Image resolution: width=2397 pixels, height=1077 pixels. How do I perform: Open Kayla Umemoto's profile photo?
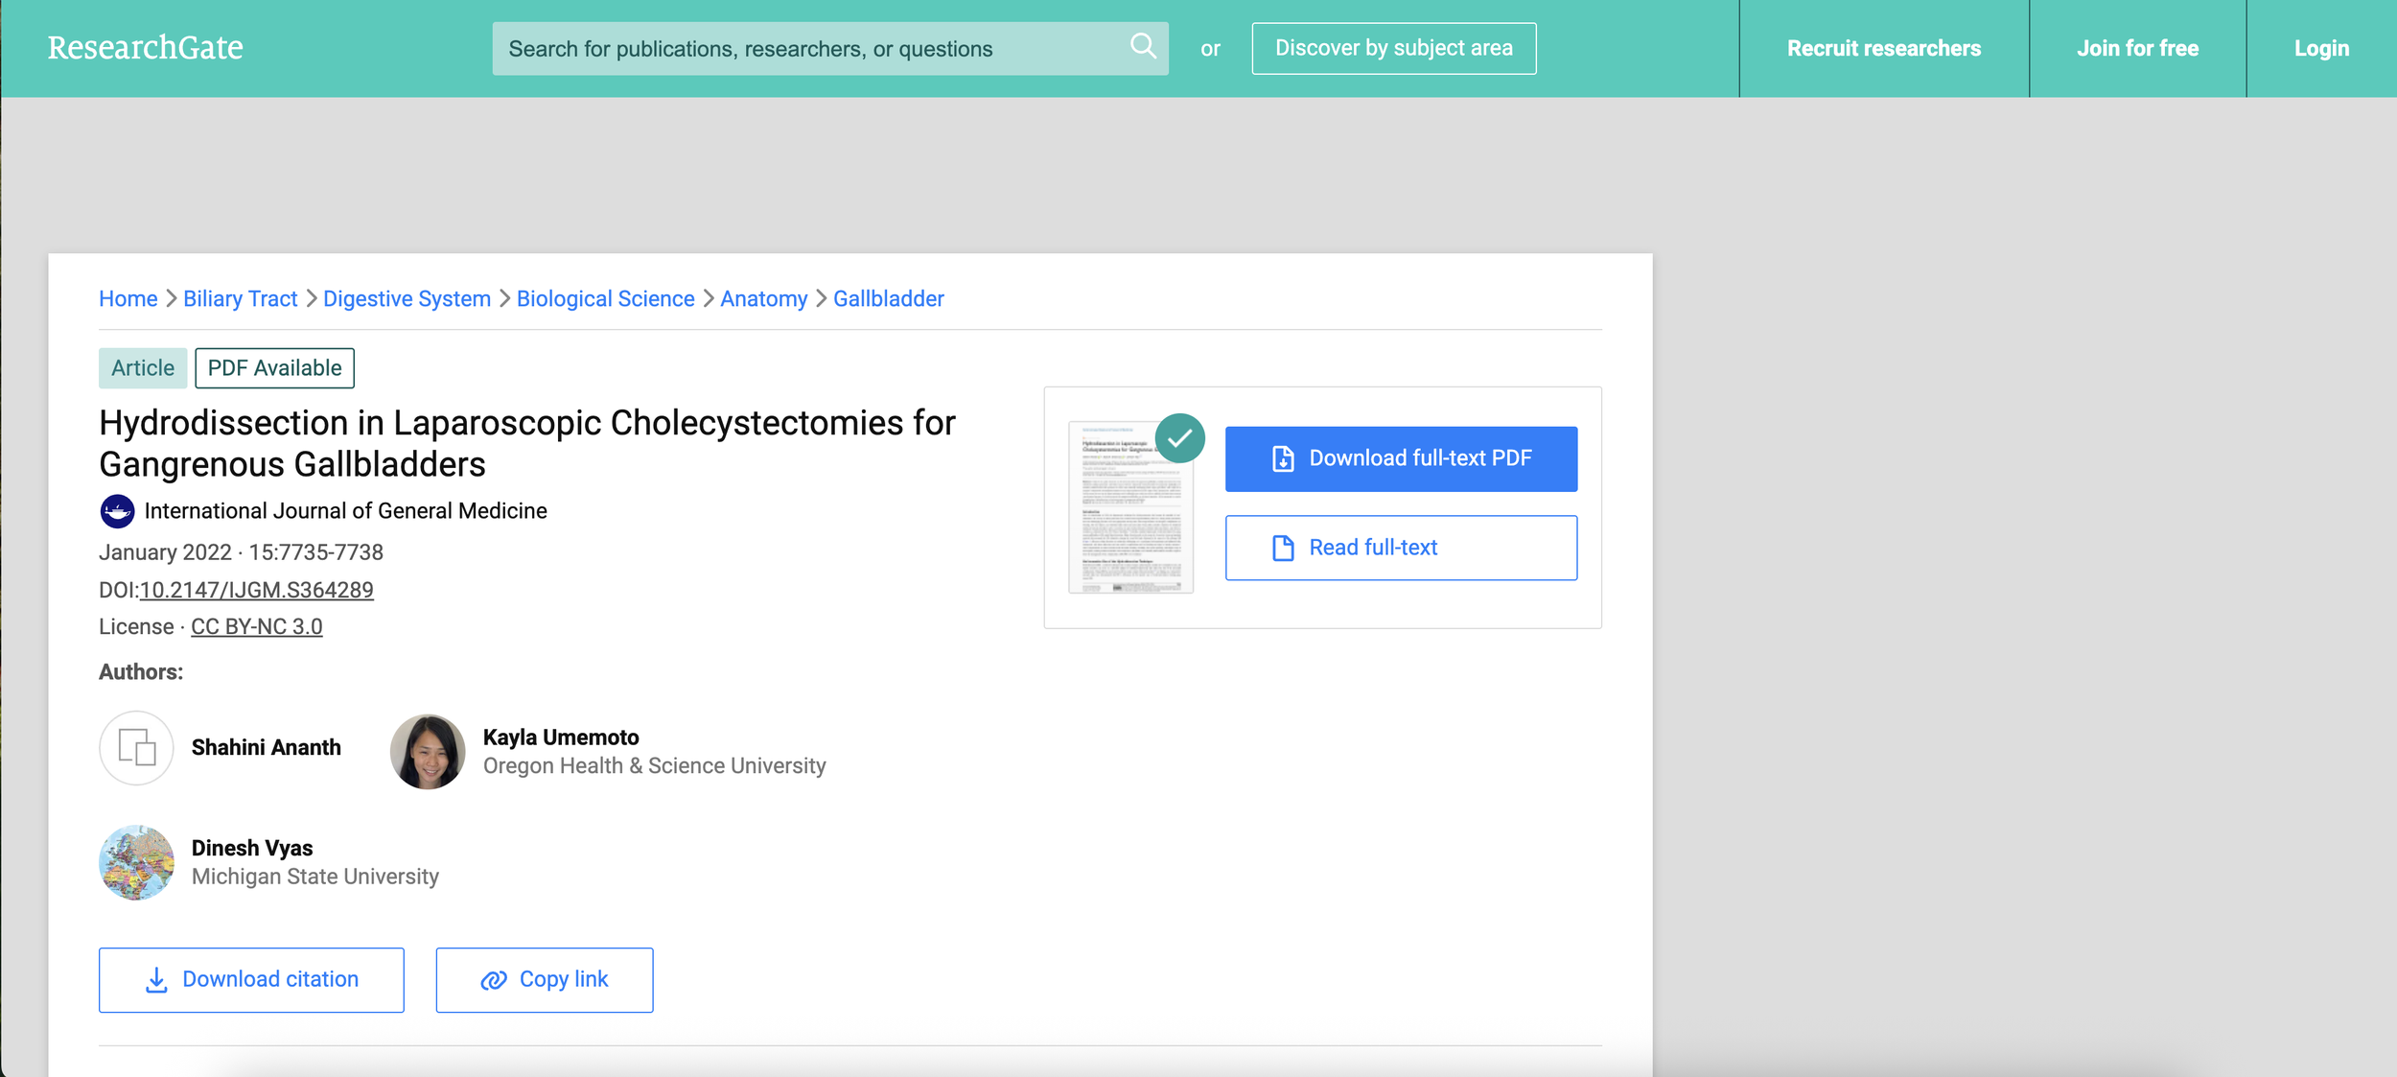click(428, 752)
